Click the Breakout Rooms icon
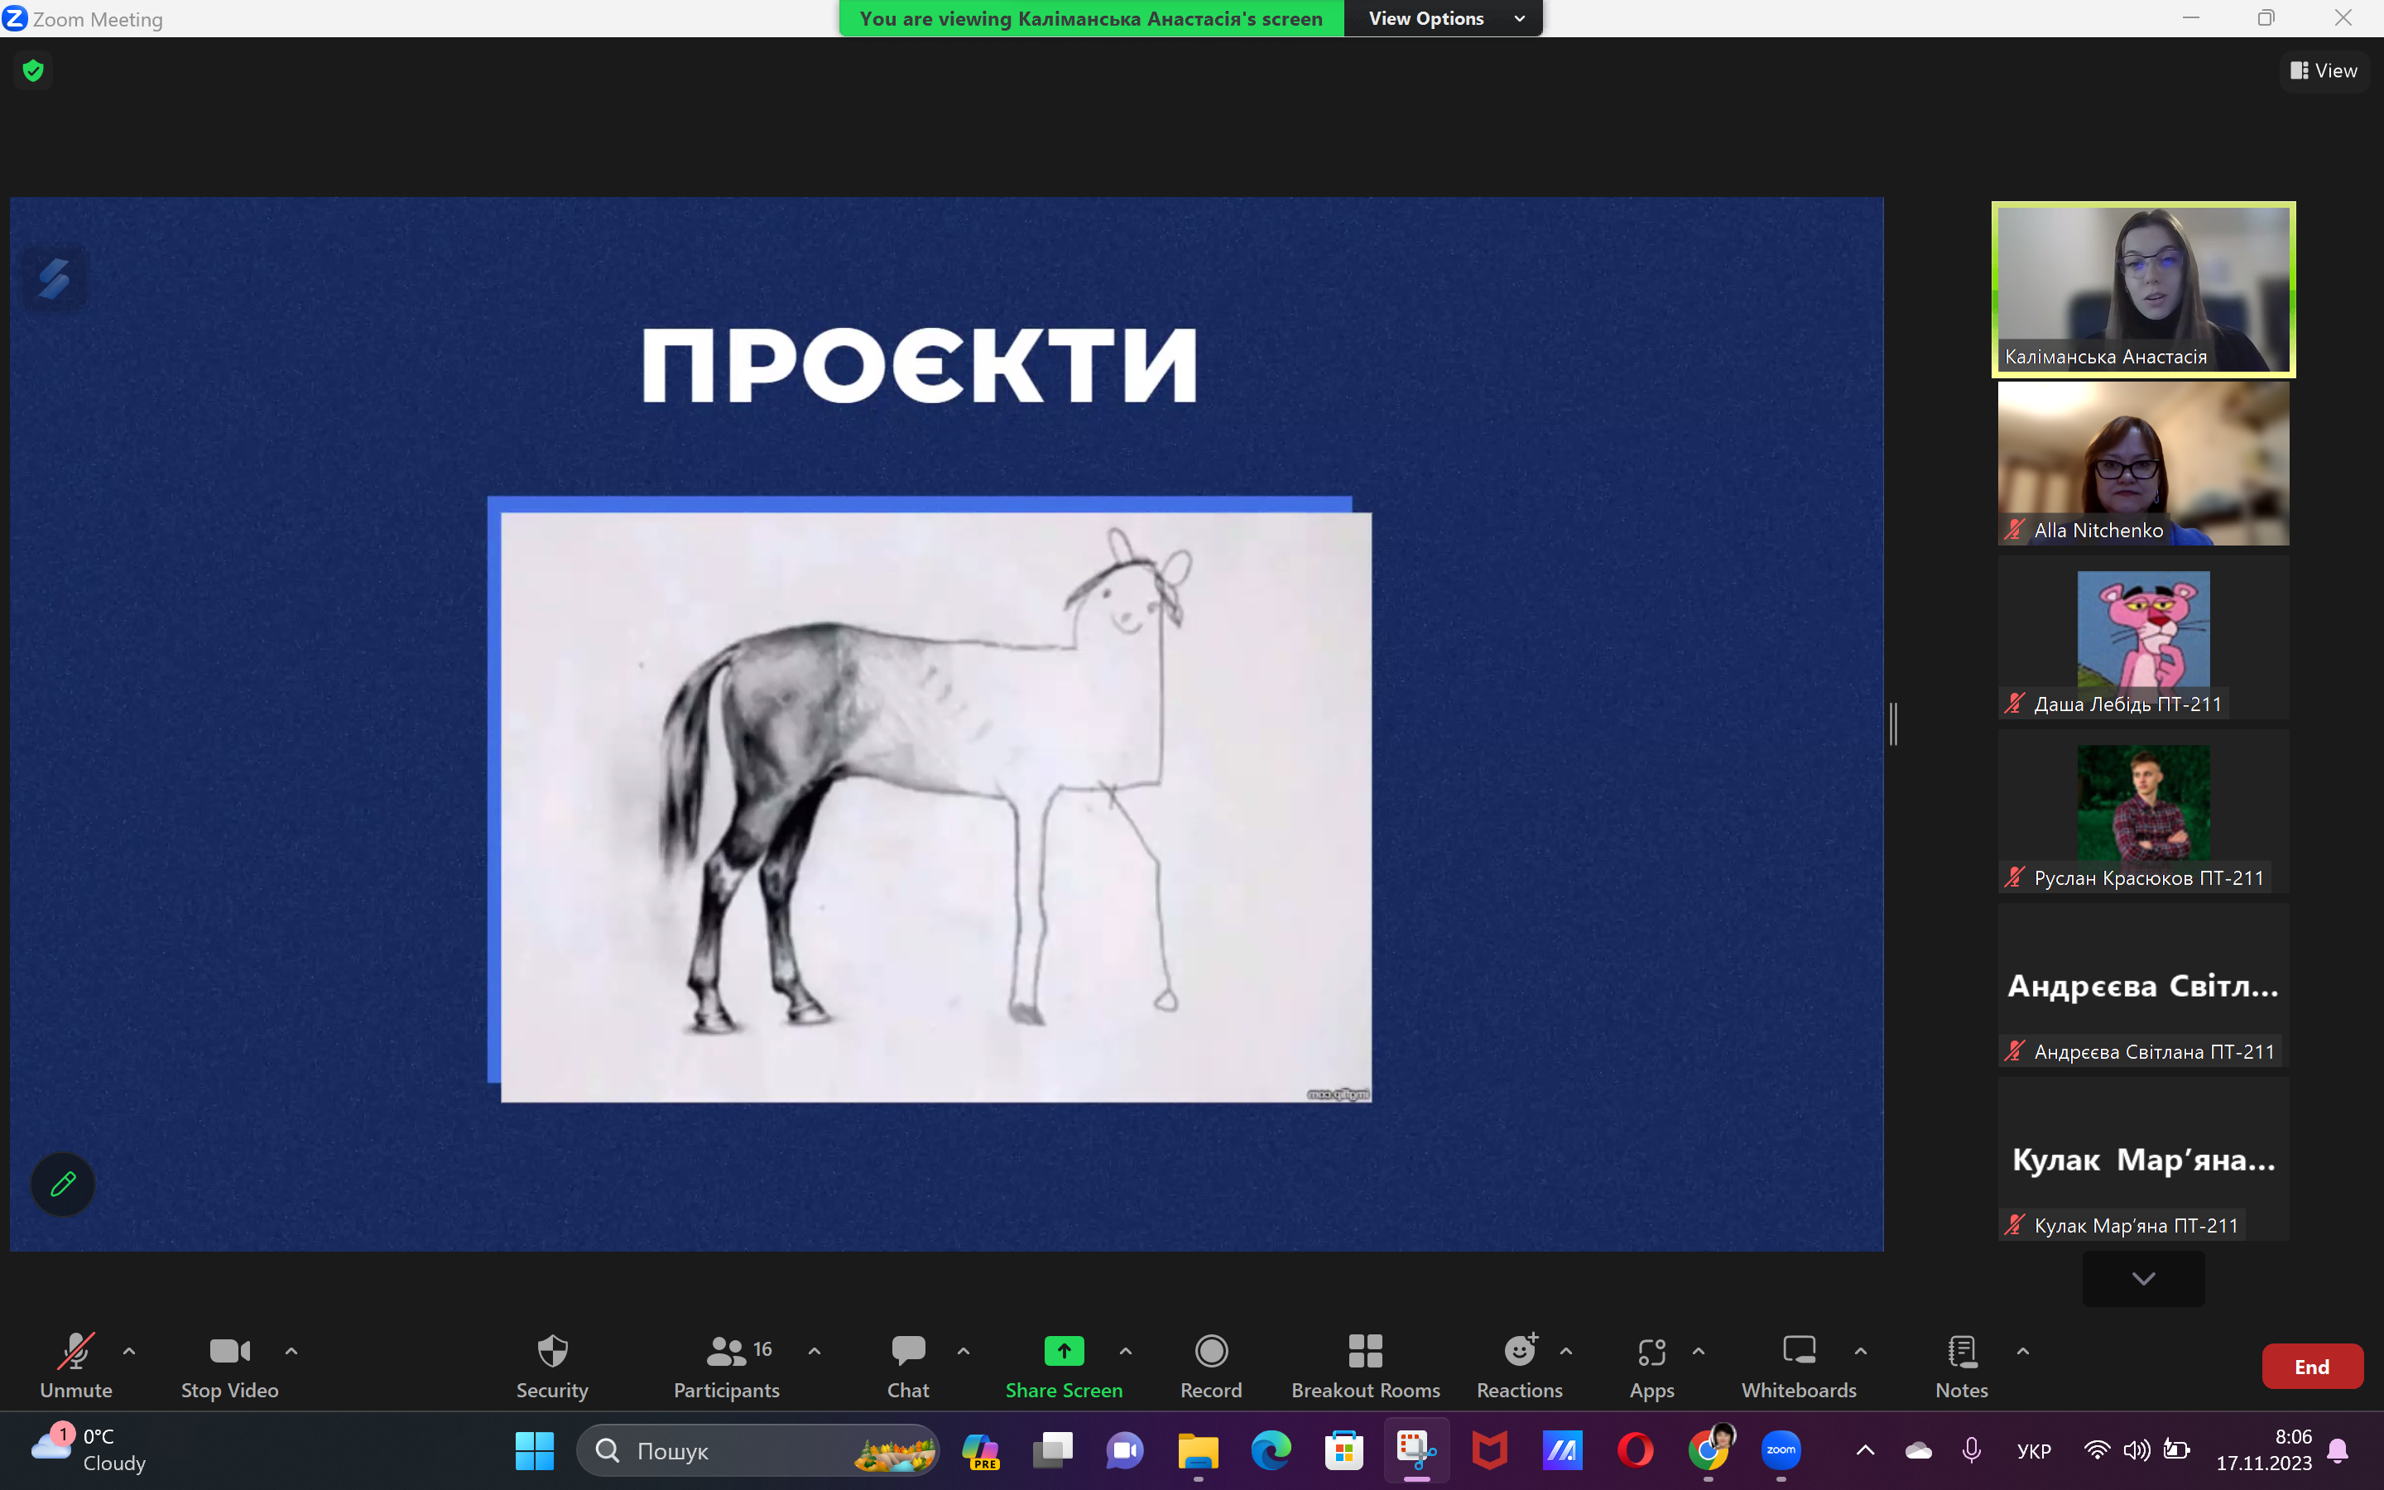This screenshot has width=2384, height=1490. tap(1365, 1352)
